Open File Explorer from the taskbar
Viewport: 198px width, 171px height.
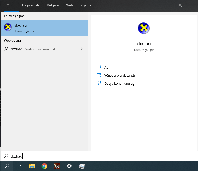(32, 166)
